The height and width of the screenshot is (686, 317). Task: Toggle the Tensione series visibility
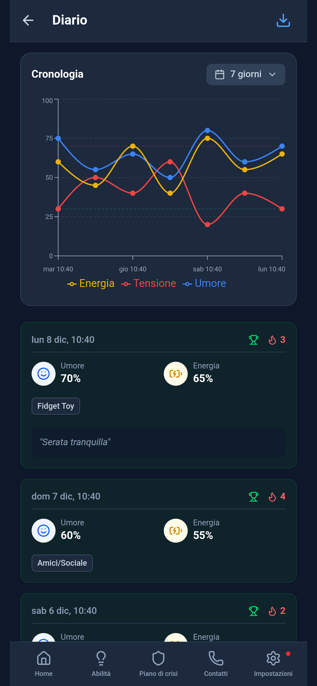coord(149,283)
